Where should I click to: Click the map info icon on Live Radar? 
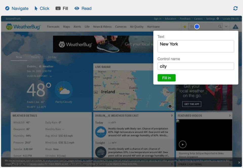point(170,106)
